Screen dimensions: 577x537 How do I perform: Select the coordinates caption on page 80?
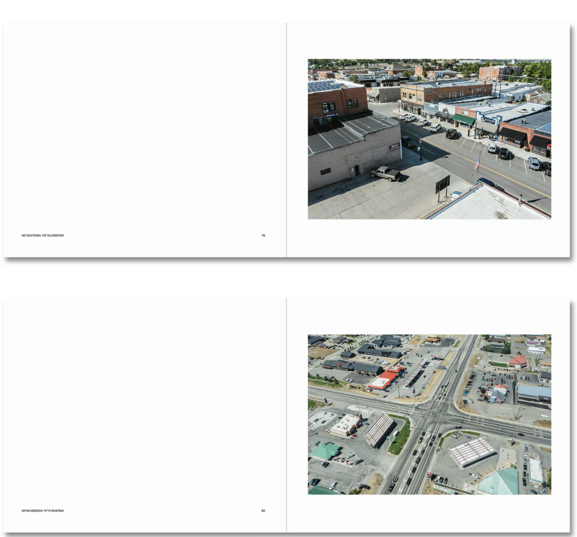point(42,511)
